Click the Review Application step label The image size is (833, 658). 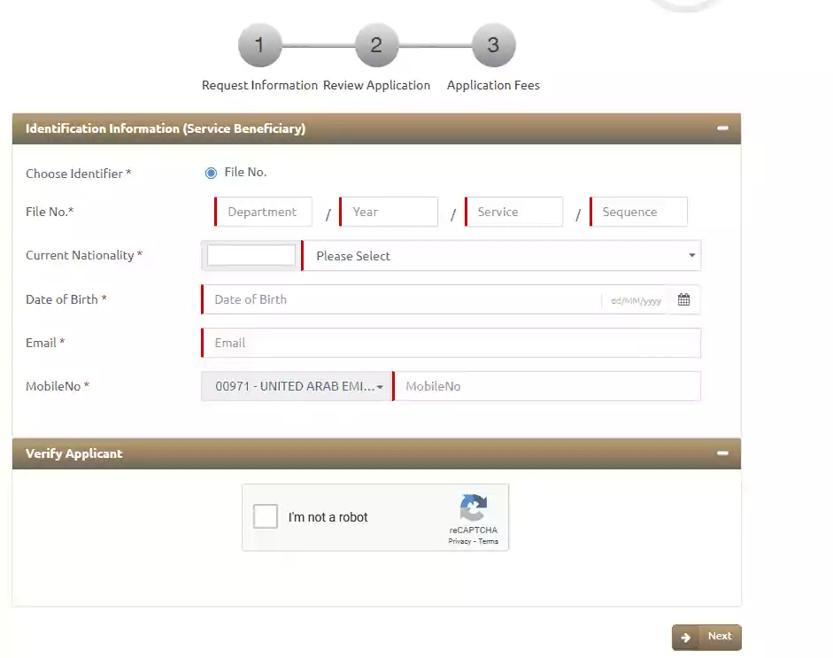tap(376, 86)
